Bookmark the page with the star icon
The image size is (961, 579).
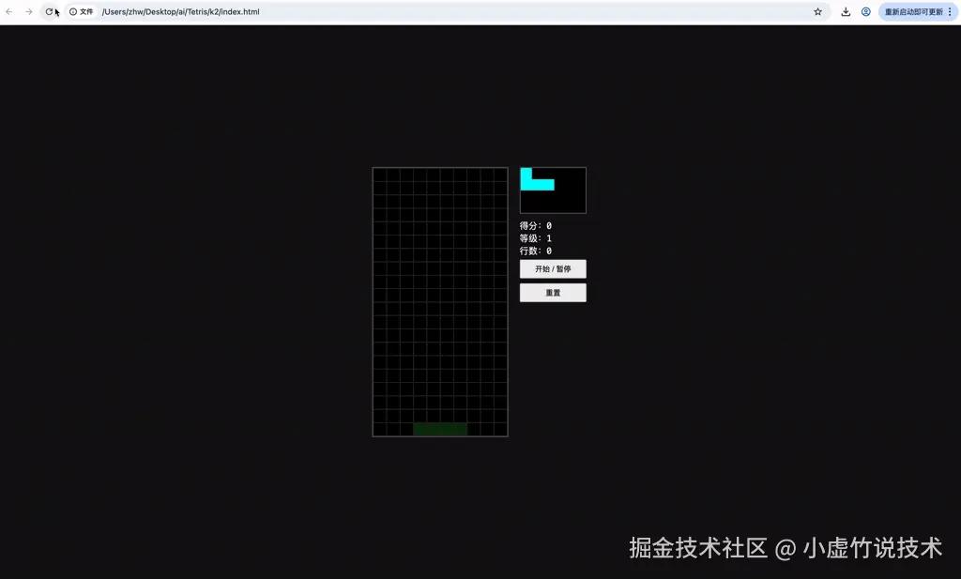coord(816,11)
